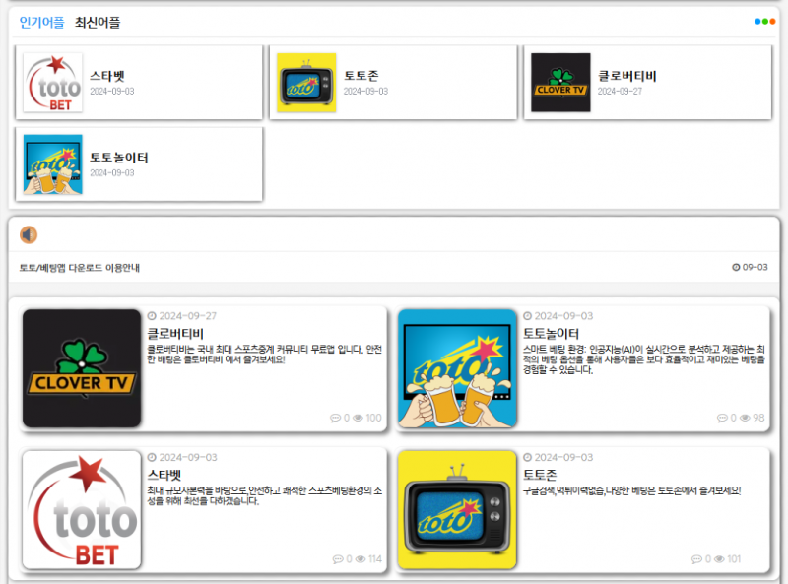Open the three colored dots menu

point(765,21)
